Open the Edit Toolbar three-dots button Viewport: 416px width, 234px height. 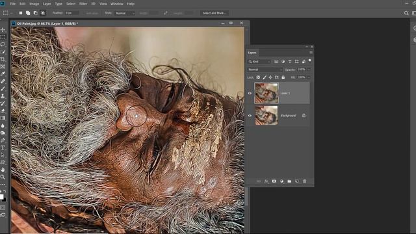tap(3, 185)
